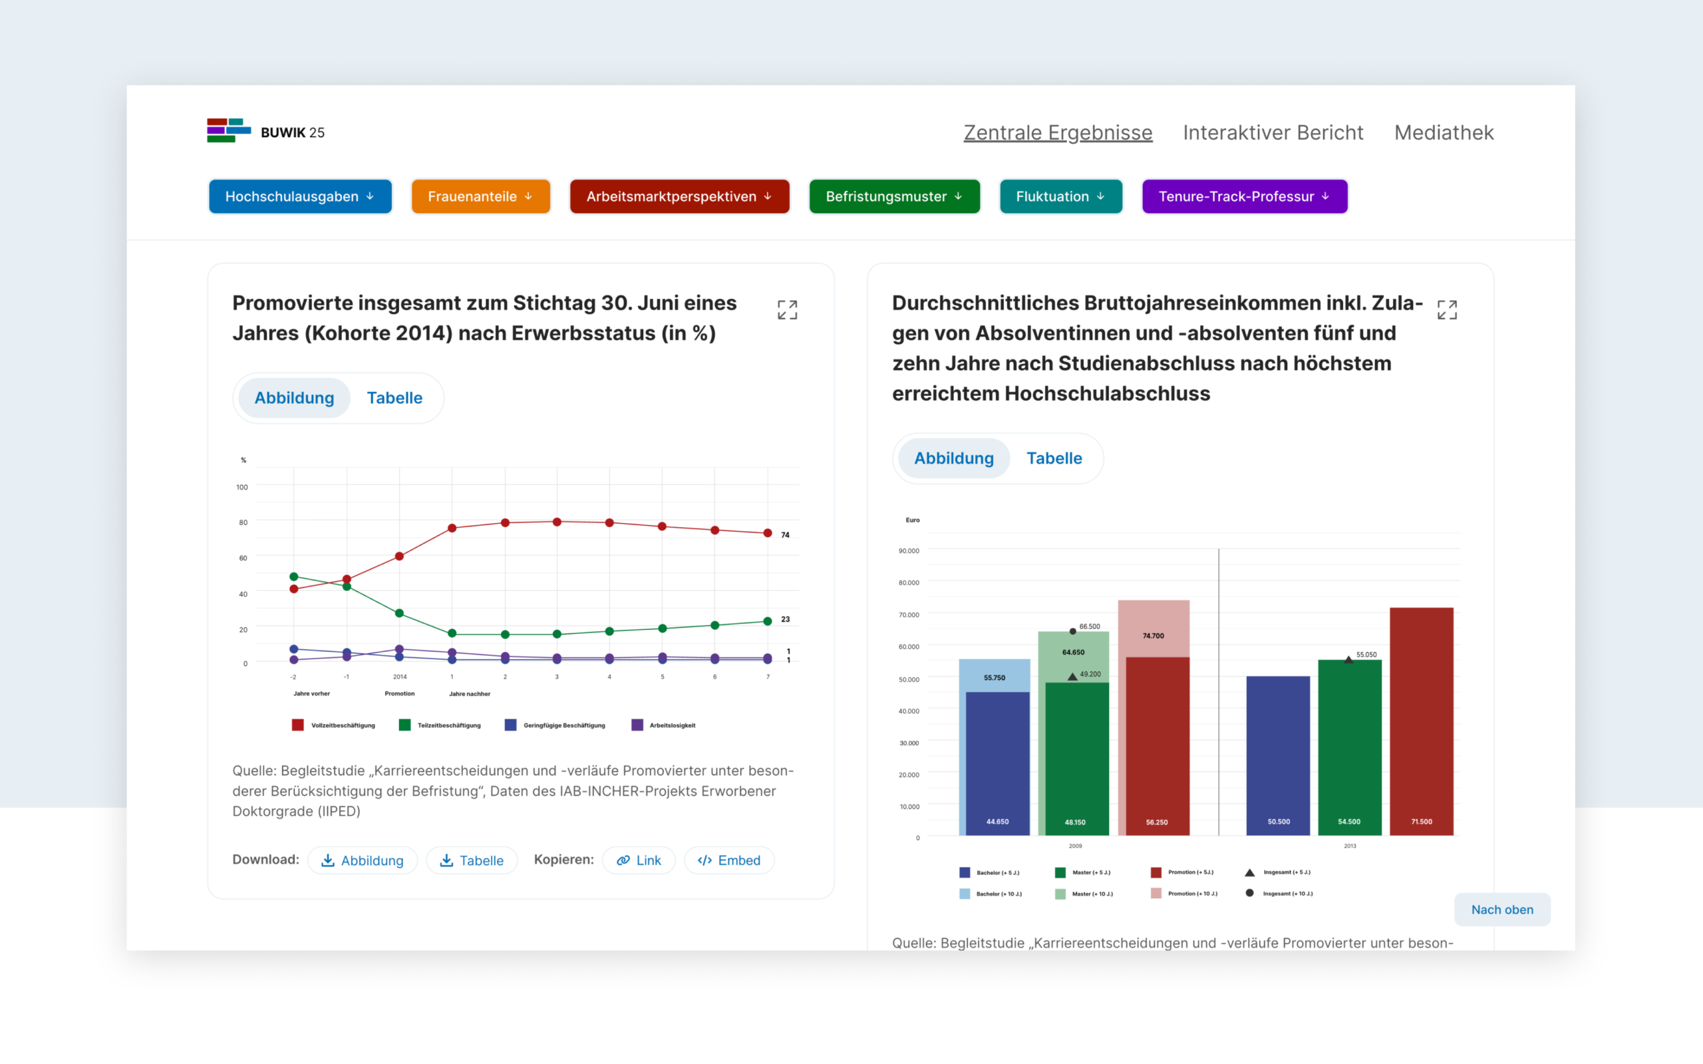This screenshot has width=1703, height=1064.
Task: Copy the chart Link
Action: click(x=639, y=860)
